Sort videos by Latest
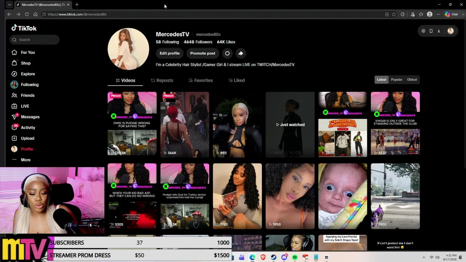Viewport: 466px width, 262px height. coord(382,79)
